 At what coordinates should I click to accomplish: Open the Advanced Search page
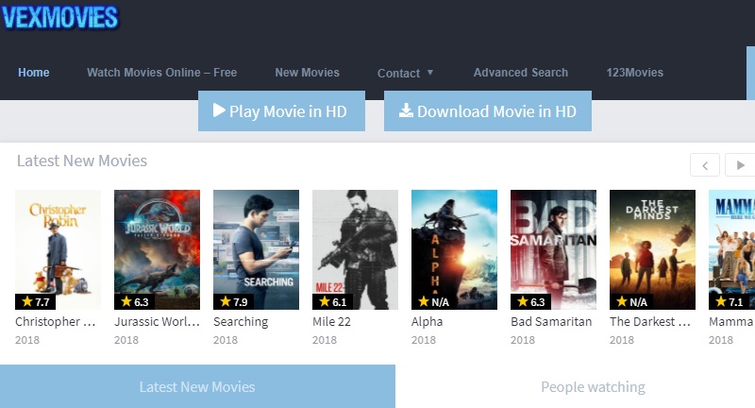pyautogui.click(x=521, y=73)
